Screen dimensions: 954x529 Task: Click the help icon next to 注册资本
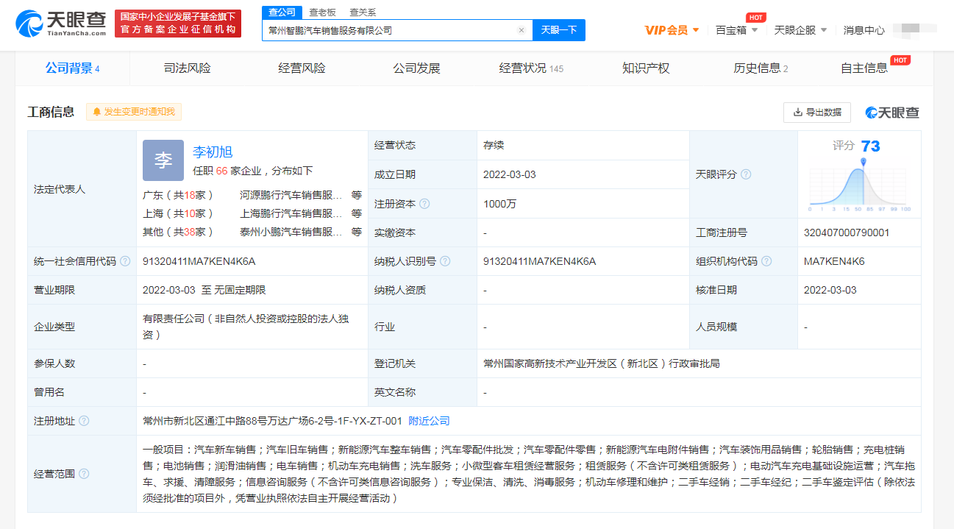(x=424, y=204)
